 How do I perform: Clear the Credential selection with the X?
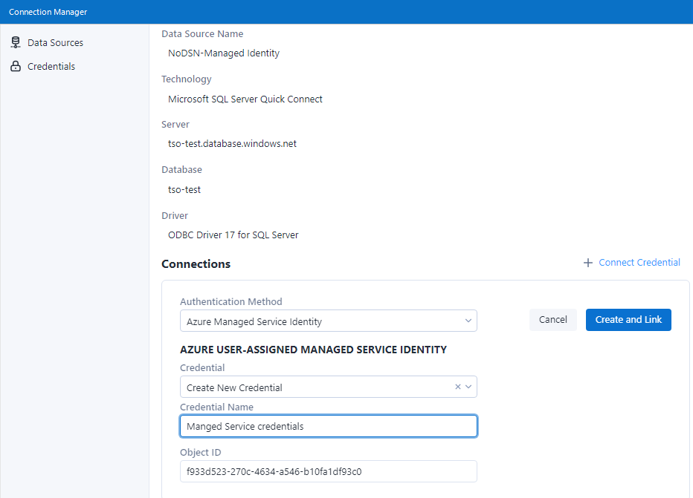[458, 387]
